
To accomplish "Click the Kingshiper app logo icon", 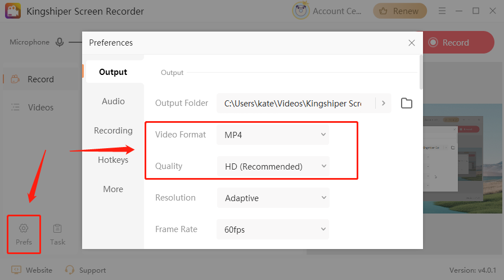I will tap(13, 11).
